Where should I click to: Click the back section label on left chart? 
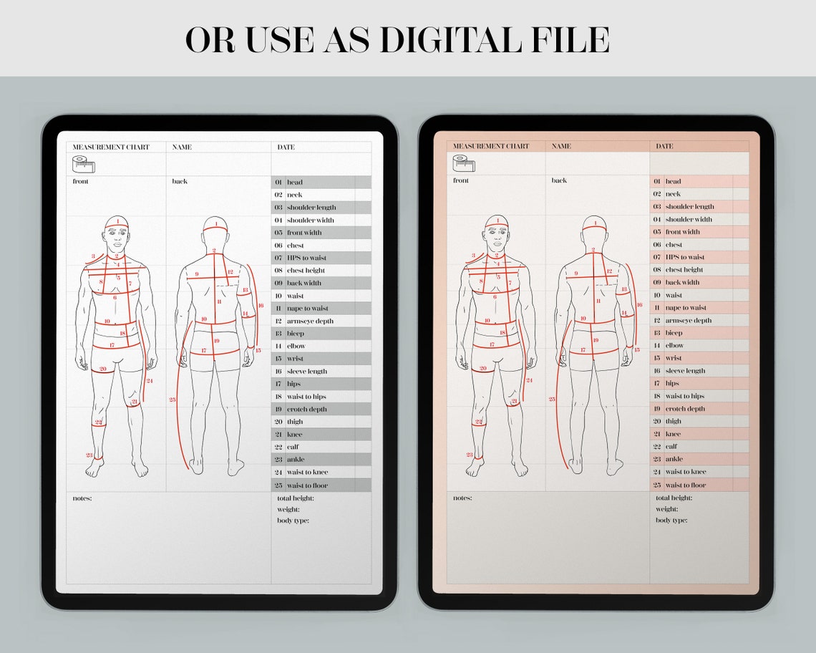(x=180, y=181)
